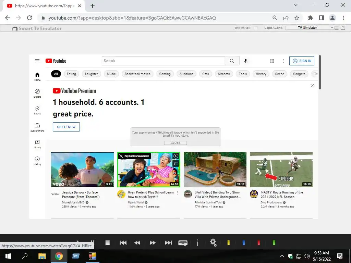The height and width of the screenshot is (263, 351).
Task: Click GET IT NOW button
Action: click(66, 127)
